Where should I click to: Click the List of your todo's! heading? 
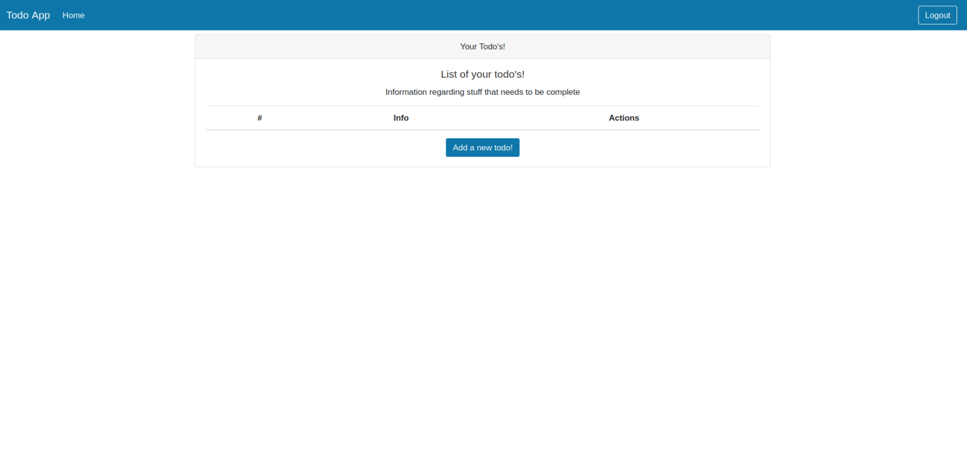point(482,75)
